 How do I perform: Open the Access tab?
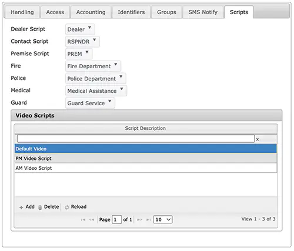55,12
